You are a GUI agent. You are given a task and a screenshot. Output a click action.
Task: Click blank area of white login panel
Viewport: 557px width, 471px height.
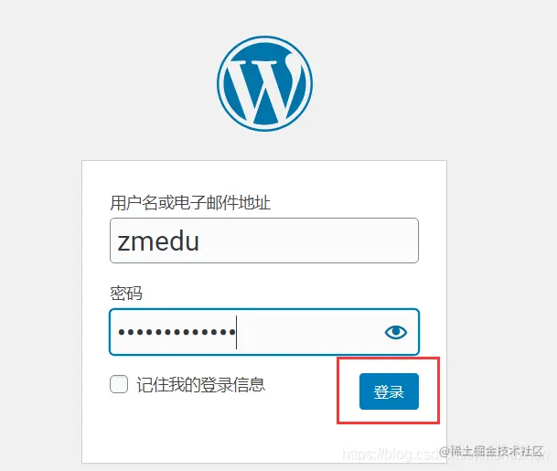(x=213, y=434)
